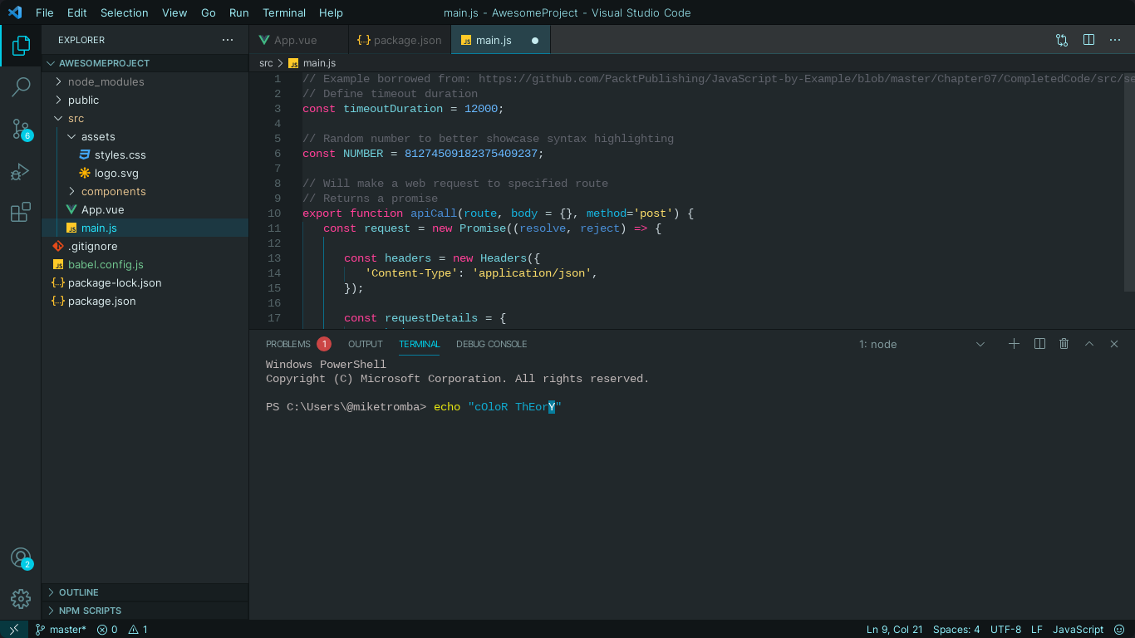Switch to the DEBUG CONSOLE tab
This screenshot has width=1135, height=638.
492,344
